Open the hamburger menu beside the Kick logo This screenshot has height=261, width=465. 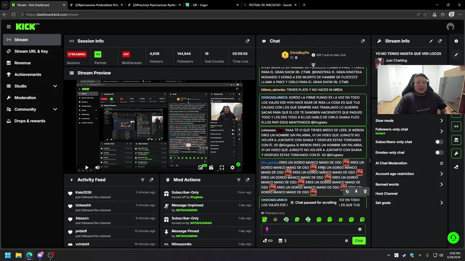coord(9,26)
